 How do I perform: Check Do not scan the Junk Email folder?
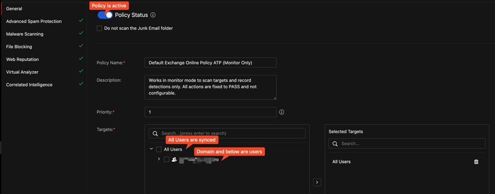[x=100, y=28]
